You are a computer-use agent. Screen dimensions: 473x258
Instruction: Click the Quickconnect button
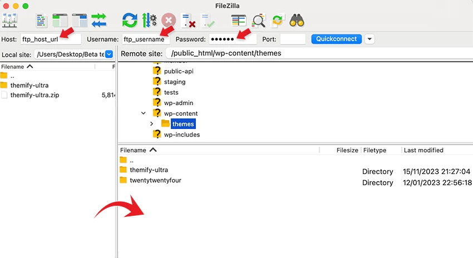coord(336,39)
